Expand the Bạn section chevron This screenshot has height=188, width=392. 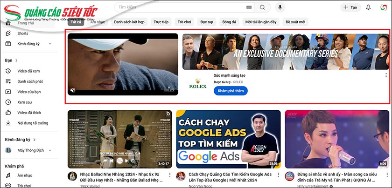click(16, 60)
